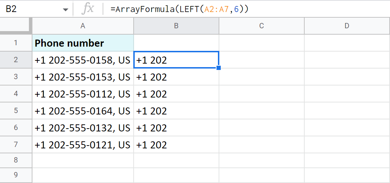Screen dimensions: 390x183
Task: Click the Phone number header cell
Action: pyautogui.click(x=83, y=43)
